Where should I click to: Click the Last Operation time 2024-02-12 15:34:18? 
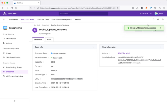(x=60, y=87)
